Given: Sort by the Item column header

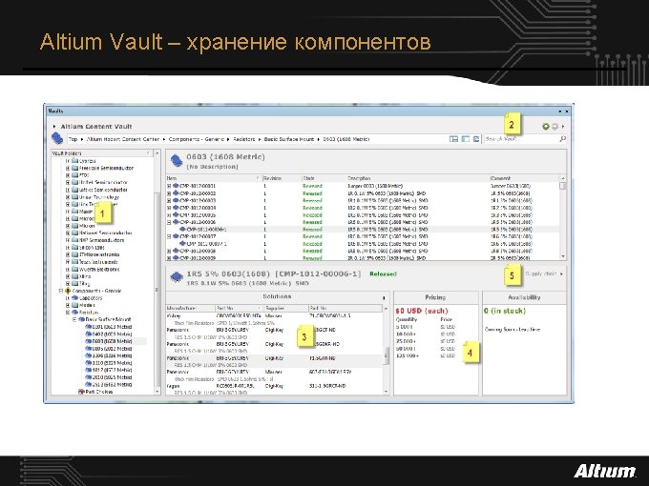Looking at the screenshot, I should 214,178.
